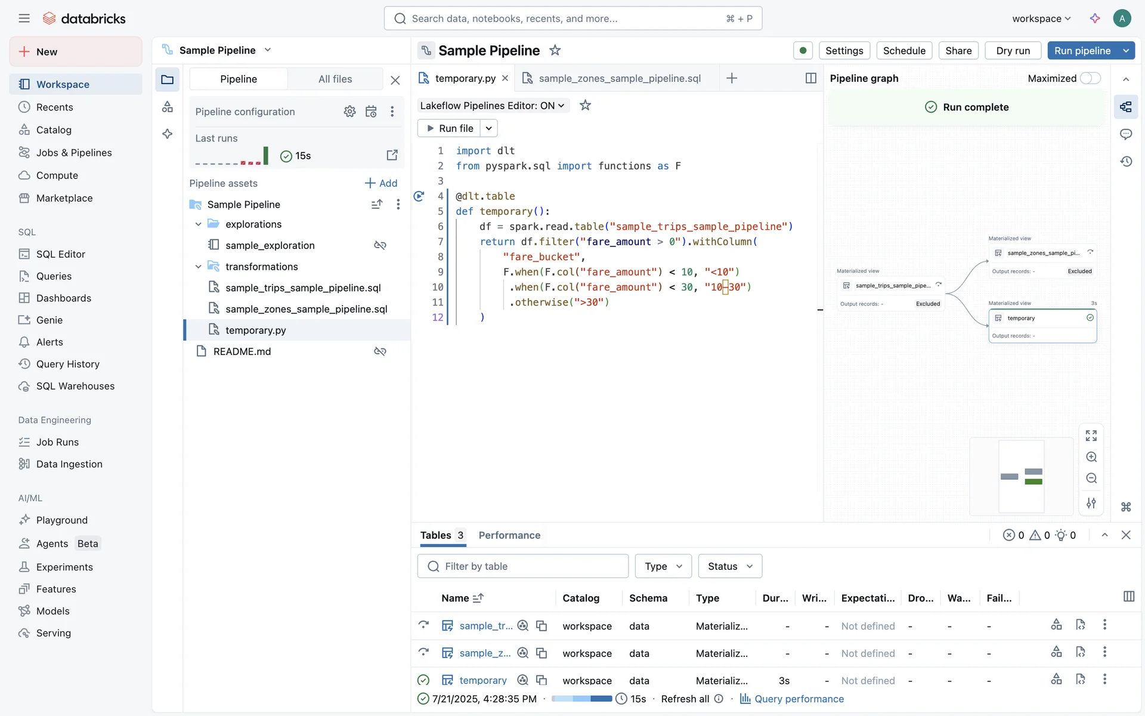Switch to the All files tab
The image size is (1145, 716).
(x=335, y=79)
